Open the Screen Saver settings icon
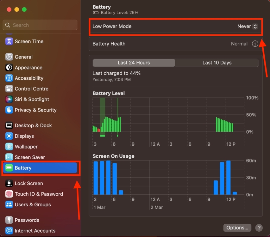The width and height of the screenshot is (270, 237). pyautogui.click(x=9, y=157)
